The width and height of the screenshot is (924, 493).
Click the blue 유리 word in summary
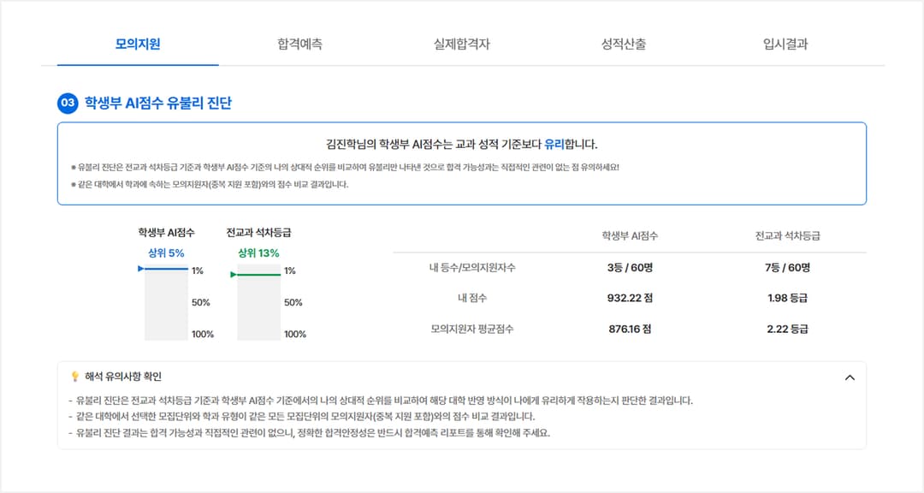554,145
